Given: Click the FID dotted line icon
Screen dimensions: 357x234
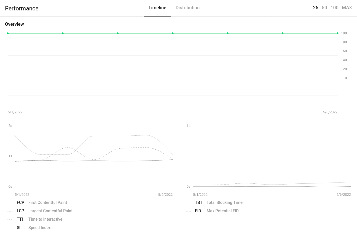Looking at the screenshot, I should point(189,211).
